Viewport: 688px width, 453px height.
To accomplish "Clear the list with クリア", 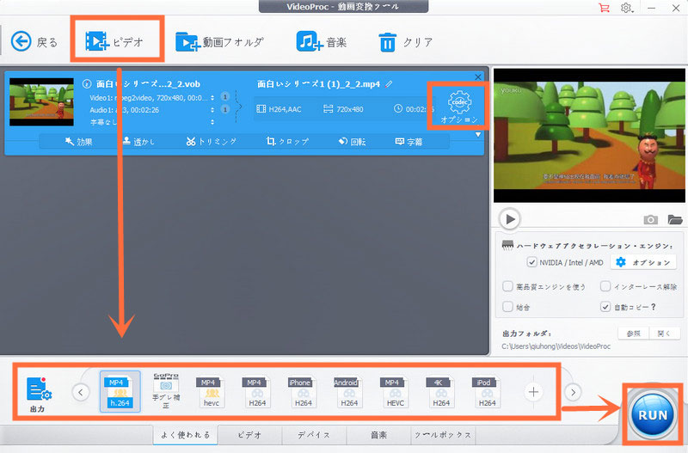I will (405, 42).
